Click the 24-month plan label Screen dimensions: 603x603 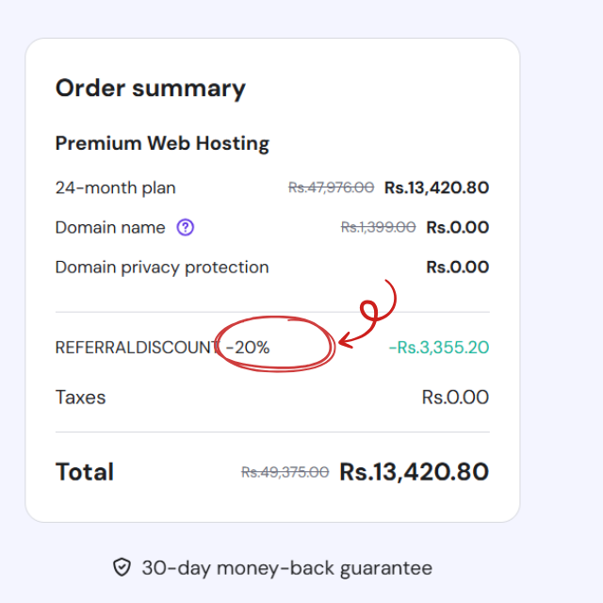116,187
